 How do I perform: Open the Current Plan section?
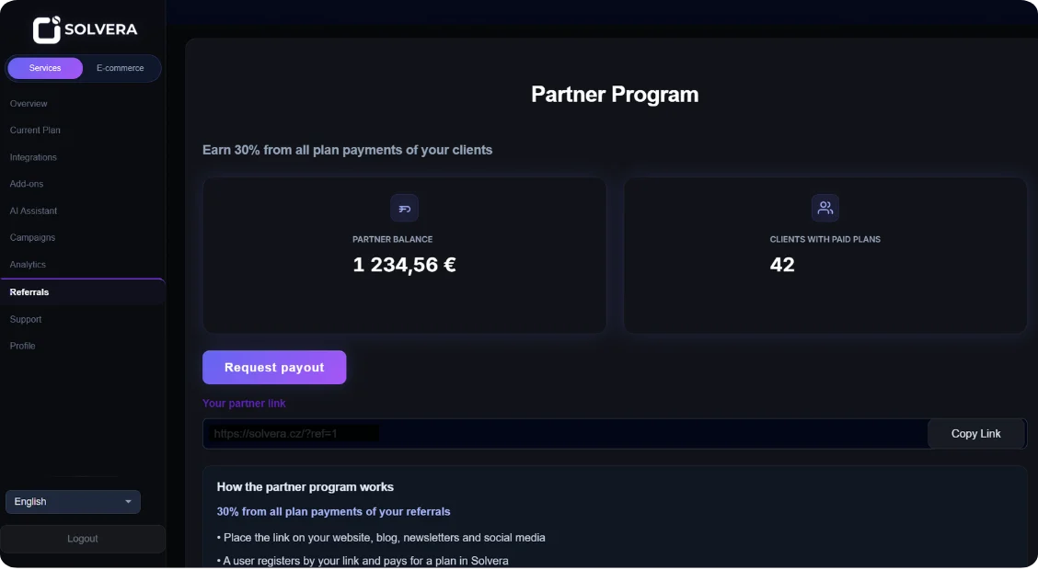[35, 130]
